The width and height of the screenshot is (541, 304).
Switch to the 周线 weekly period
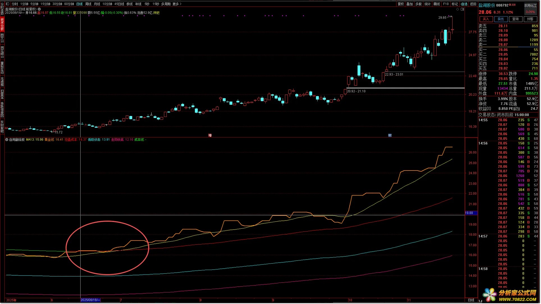point(88,4)
